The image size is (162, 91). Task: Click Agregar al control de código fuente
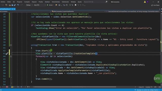click(x=147, y=90)
